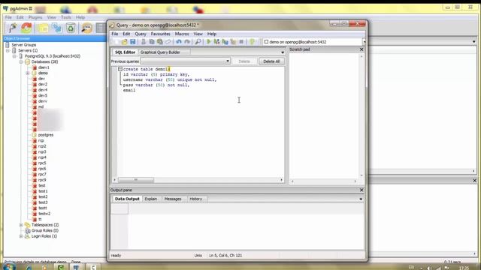Switch to Explain output tab
Screen dimensions: 481x270
point(150,199)
